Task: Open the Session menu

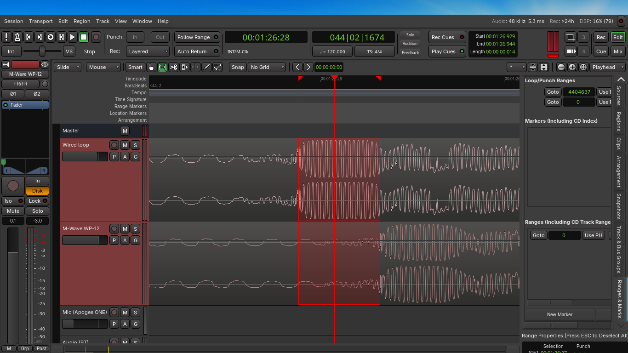Action: click(13, 21)
